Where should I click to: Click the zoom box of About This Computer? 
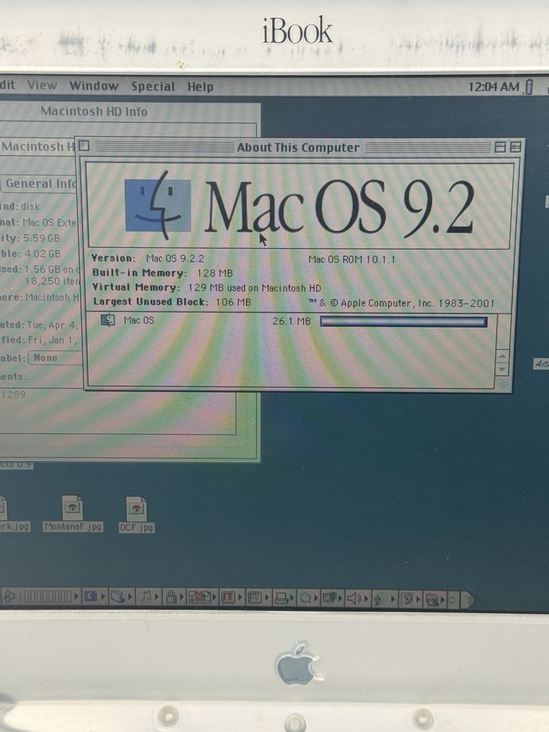[500, 147]
